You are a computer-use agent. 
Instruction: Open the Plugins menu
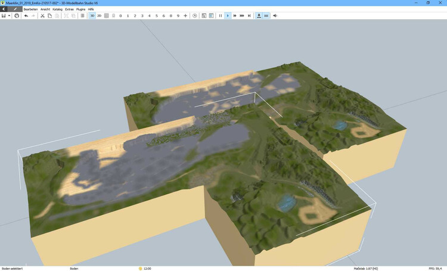[x=80, y=10]
